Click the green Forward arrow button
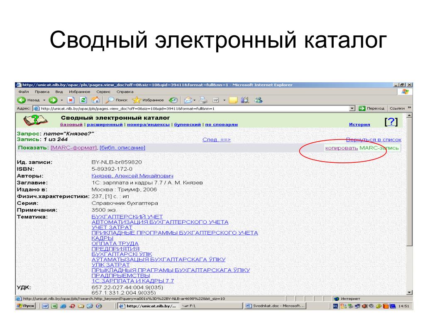 point(53,100)
